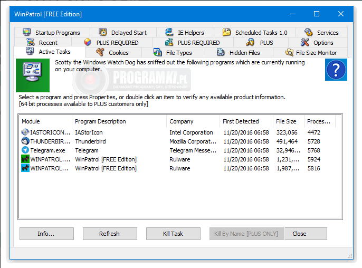The width and height of the screenshot is (362, 268).
Task: Open the File Size Monitor tab
Action: point(310,53)
